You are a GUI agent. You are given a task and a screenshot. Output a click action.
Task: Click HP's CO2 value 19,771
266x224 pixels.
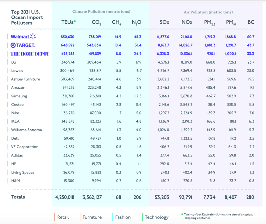[x=96, y=164]
